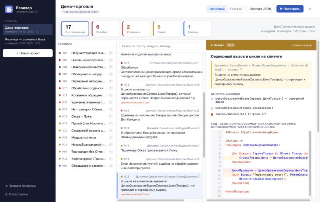
Task: Select rule K03 Вызов неэкспортного
Action: (x=86, y=60)
